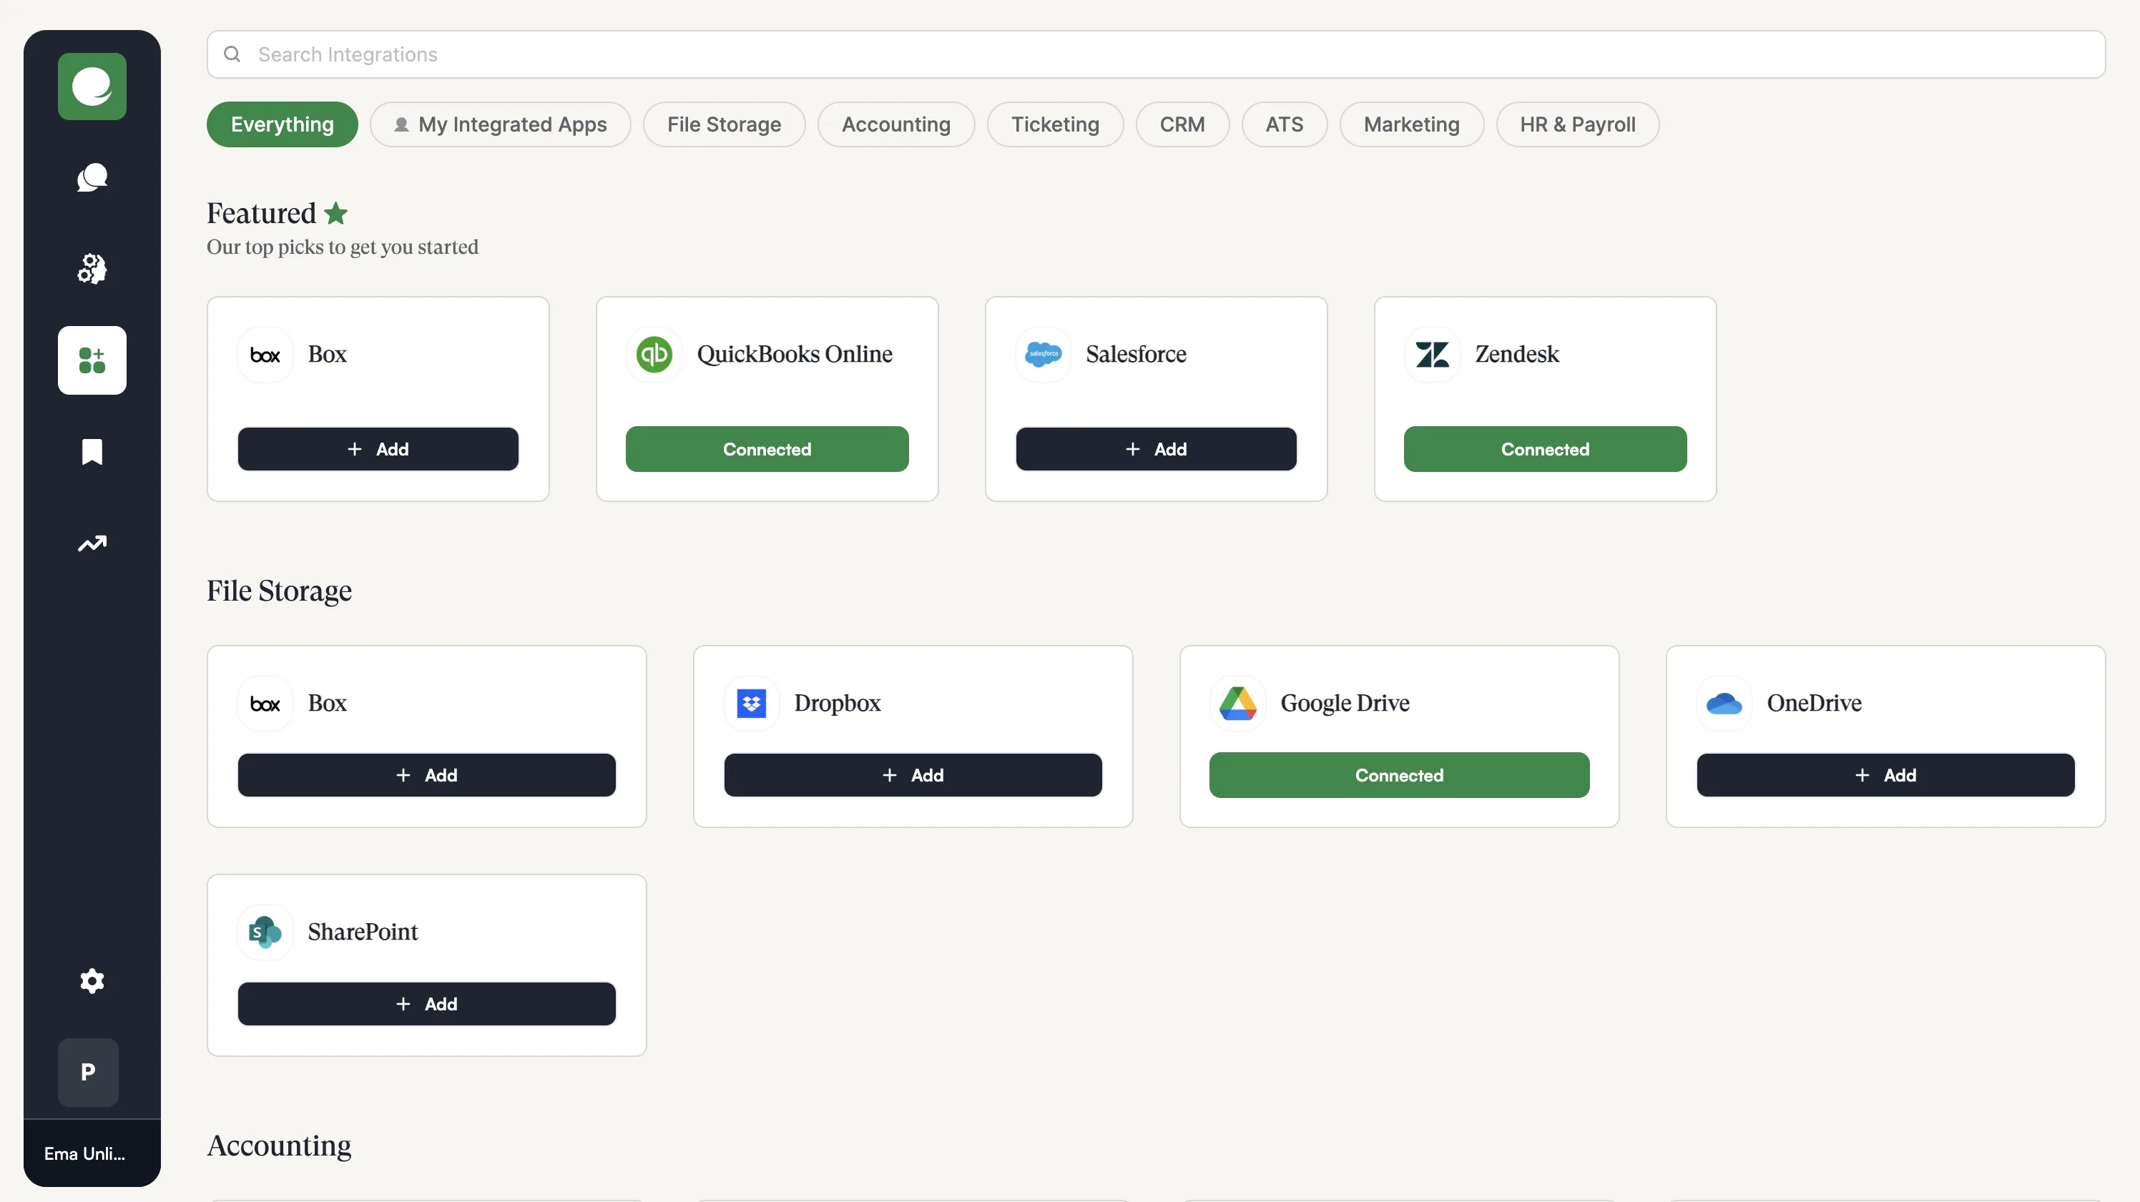
Task: Filter by Accounting tab
Action: pyautogui.click(x=896, y=124)
